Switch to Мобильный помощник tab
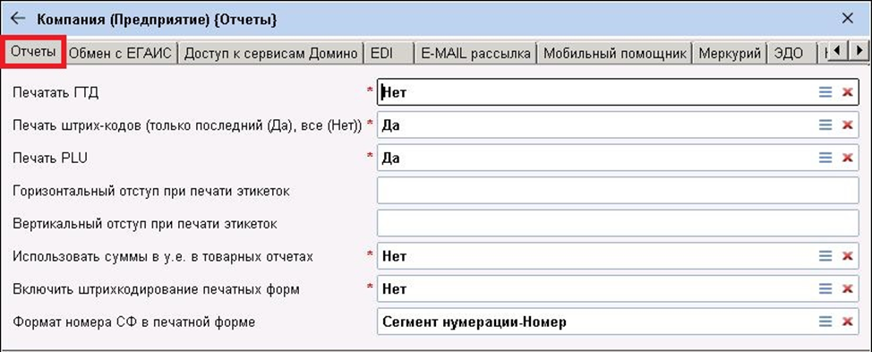The height and width of the screenshot is (352, 872). click(x=615, y=54)
